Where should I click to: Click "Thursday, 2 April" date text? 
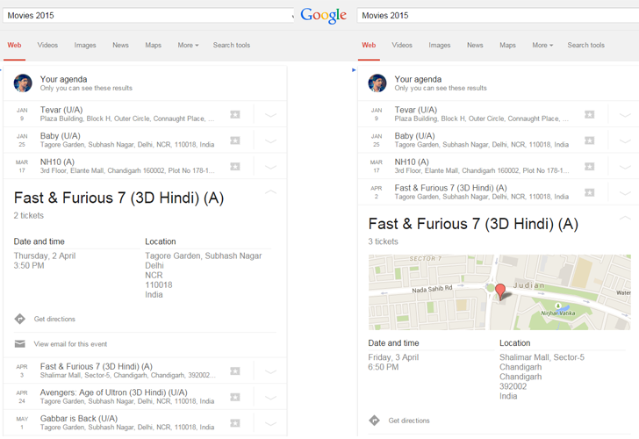(x=45, y=256)
